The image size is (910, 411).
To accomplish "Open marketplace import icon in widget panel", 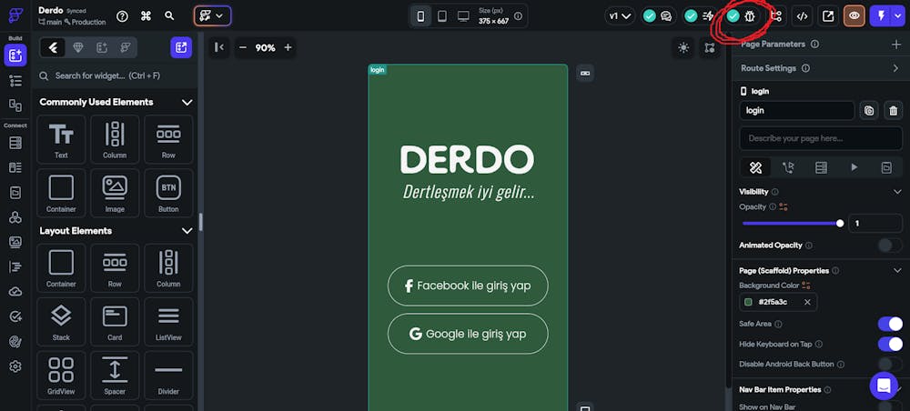I will tap(181, 47).
